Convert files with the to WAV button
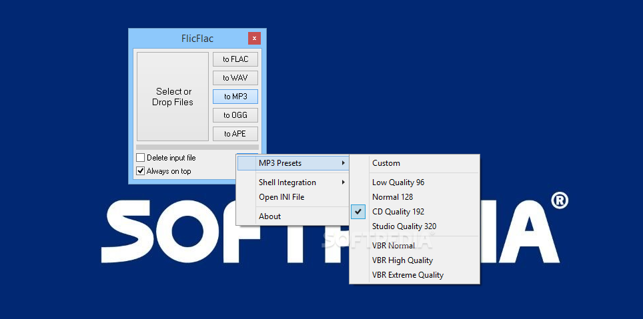 pyautogui.click(x=235, y=78)
